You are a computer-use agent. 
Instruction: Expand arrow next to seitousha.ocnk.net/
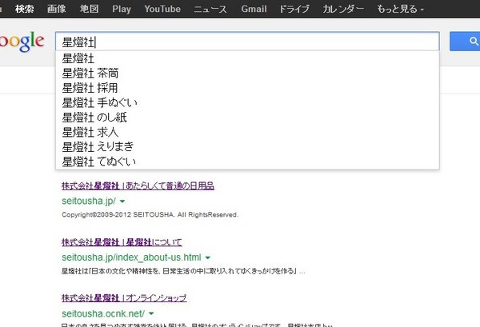coord(151,313)
